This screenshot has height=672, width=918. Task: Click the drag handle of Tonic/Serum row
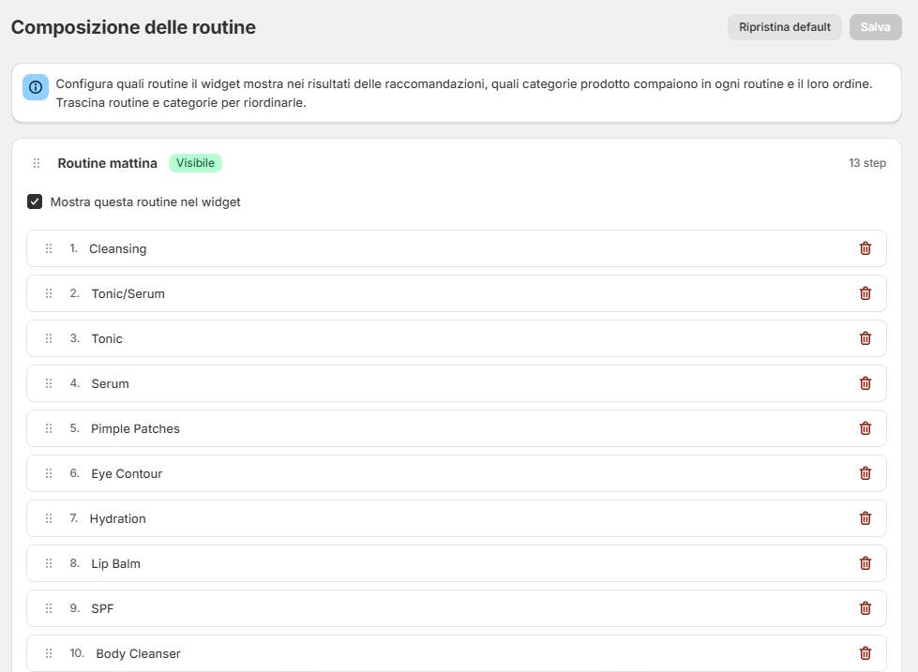tap(49, 293)
